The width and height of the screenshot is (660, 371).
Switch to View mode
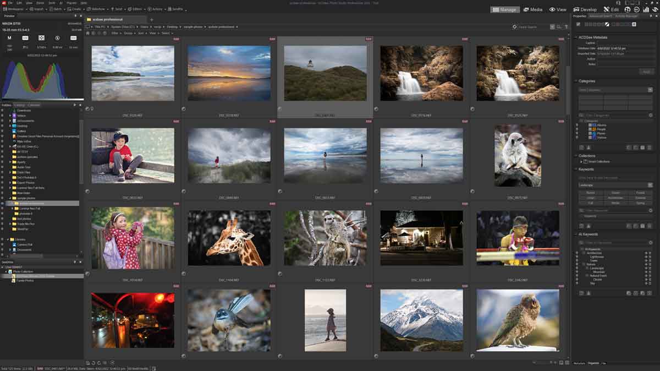[557, 9]
